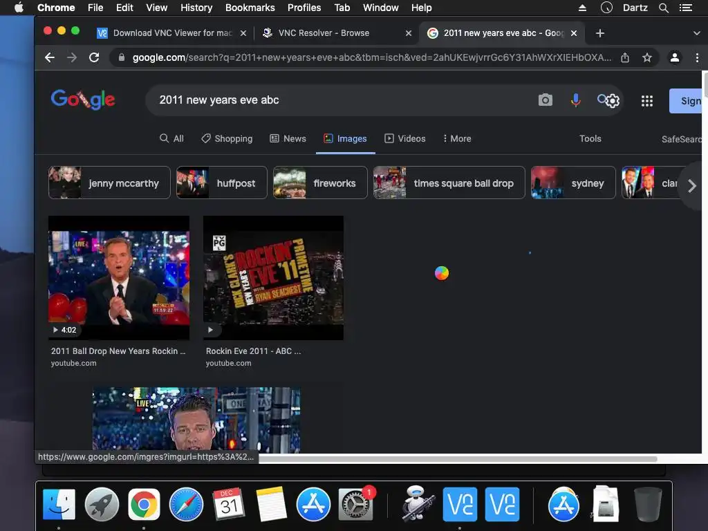The height and width of the screenshot is (531, 708).
Task: Open Rockin Eve '11 video thumbnail
Action: pos(273,278)
